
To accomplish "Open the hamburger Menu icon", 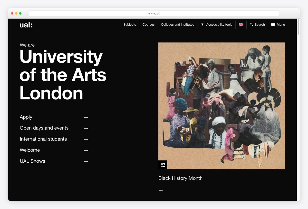I will click(273, 25).
